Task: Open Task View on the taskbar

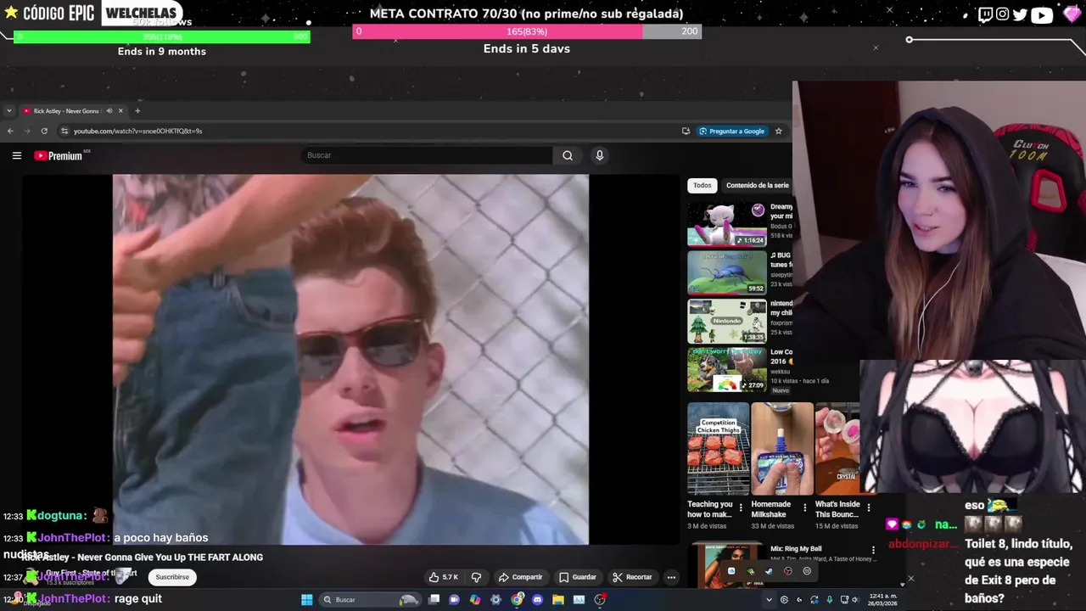Action: (434, 600)
